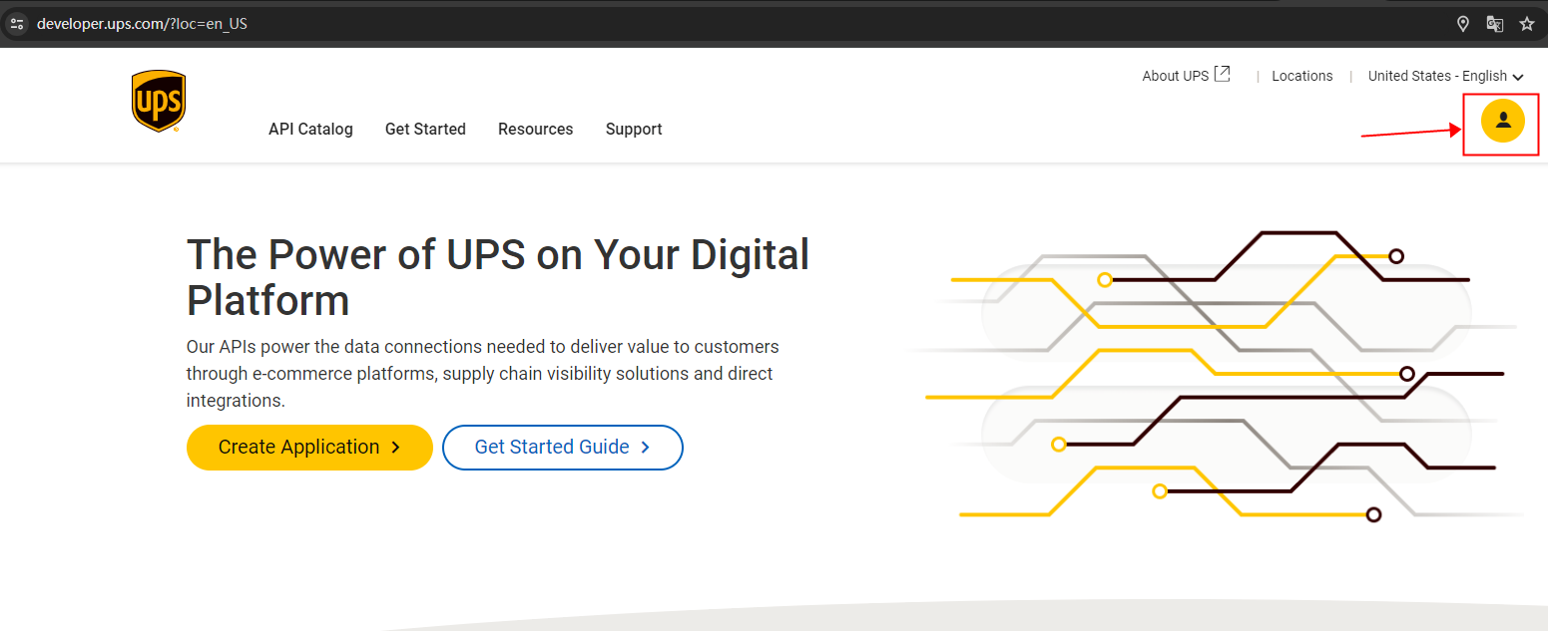The image size is (1548, 631).
Task: Open the yellow user profile icon
Action: [x=1502, y=122]
